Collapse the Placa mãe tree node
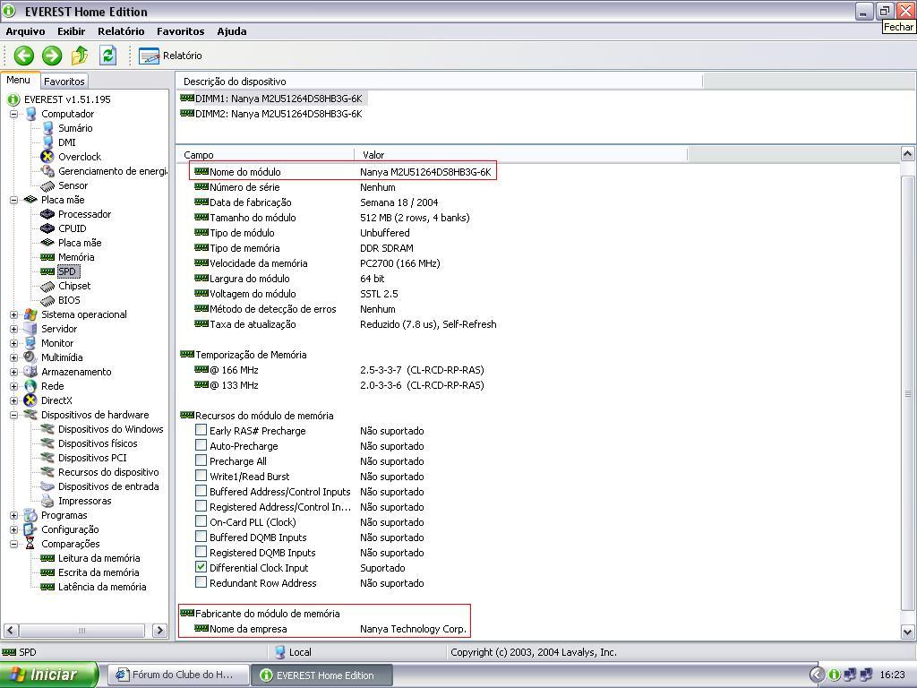The image size is (917, 688). 14,200
